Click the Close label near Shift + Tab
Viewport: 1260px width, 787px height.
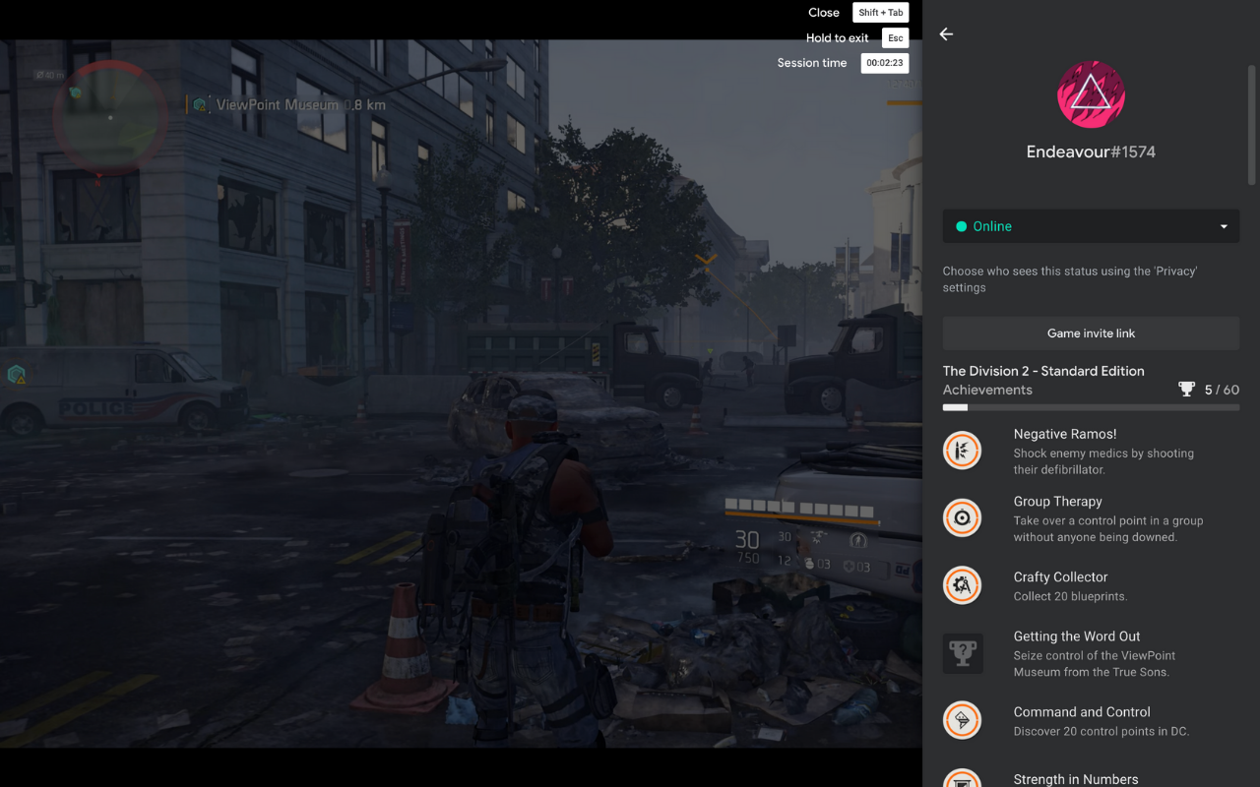(x=824, y=13)
